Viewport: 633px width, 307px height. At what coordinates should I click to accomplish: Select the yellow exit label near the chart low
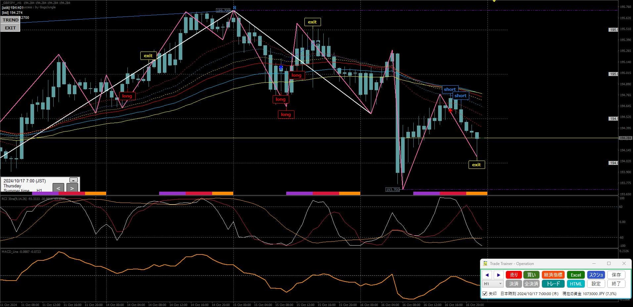click(x=476, y=165)
